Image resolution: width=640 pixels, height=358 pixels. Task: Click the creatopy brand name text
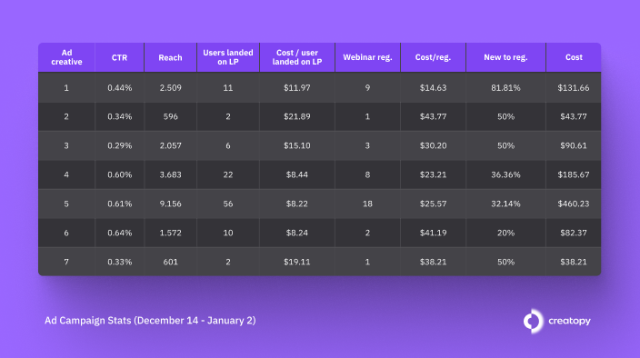(x=569, y=321)
